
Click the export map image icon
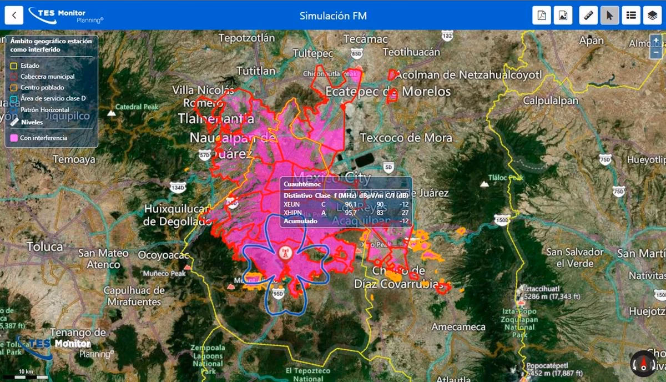(562, 15)
